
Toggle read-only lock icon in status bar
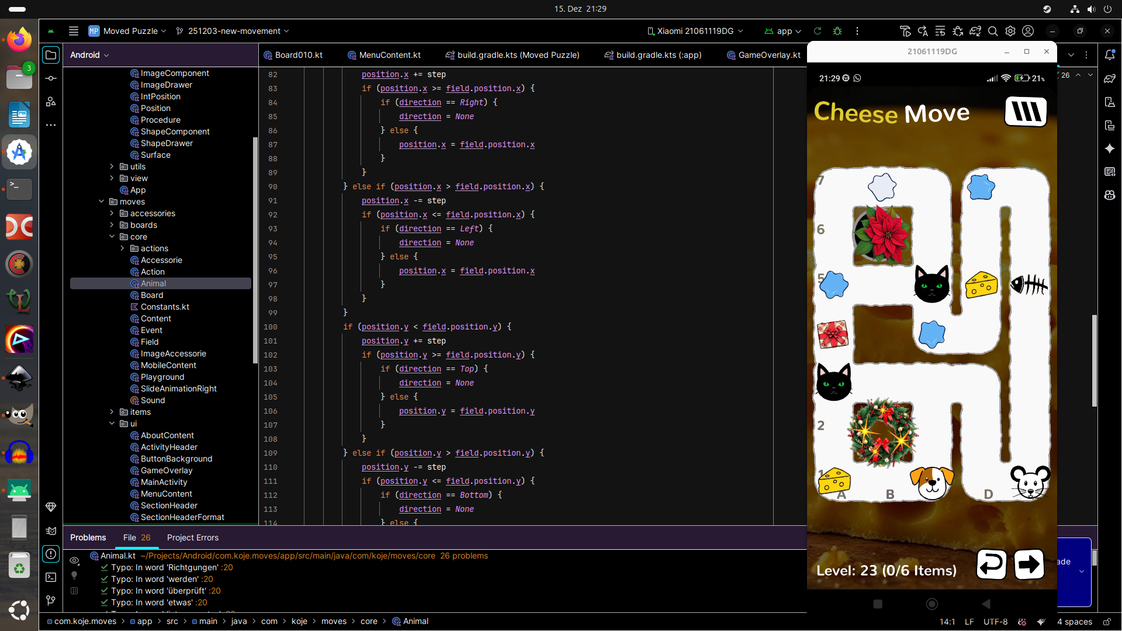click(1107, 622)
